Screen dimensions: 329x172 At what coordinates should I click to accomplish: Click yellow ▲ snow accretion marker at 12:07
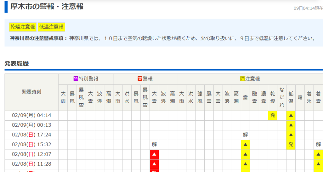(x=318, y=154)
